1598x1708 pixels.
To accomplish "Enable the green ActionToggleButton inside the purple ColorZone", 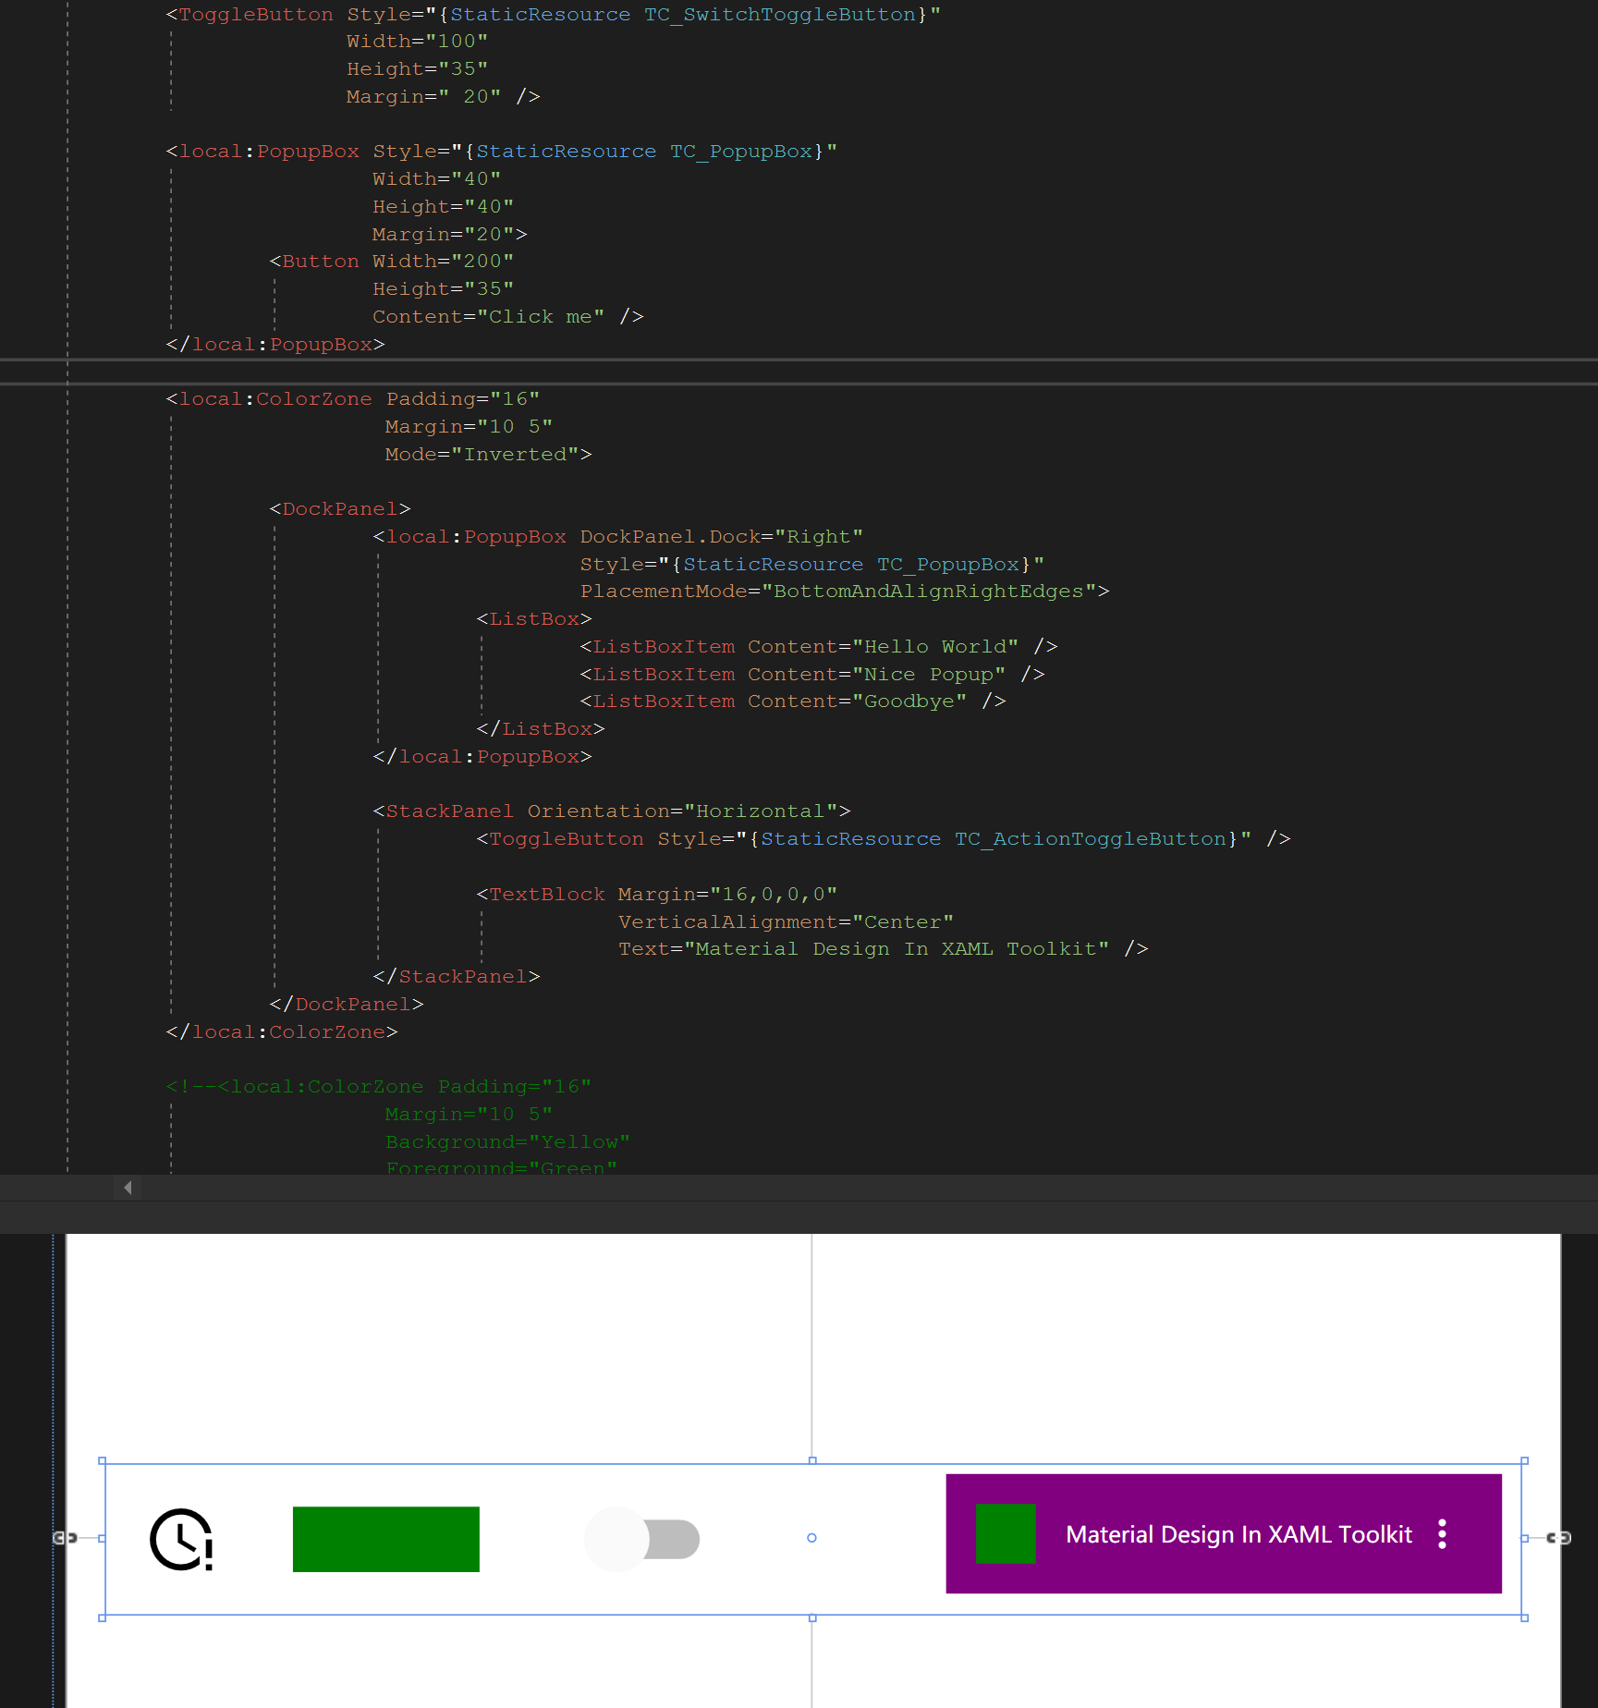I will click(1004, 1534).
